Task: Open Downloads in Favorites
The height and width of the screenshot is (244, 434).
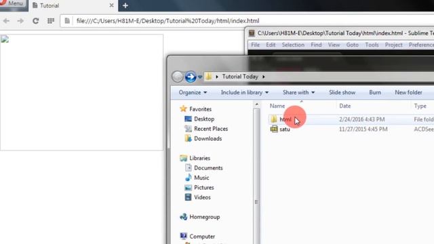Action: (x=208, y=138)
